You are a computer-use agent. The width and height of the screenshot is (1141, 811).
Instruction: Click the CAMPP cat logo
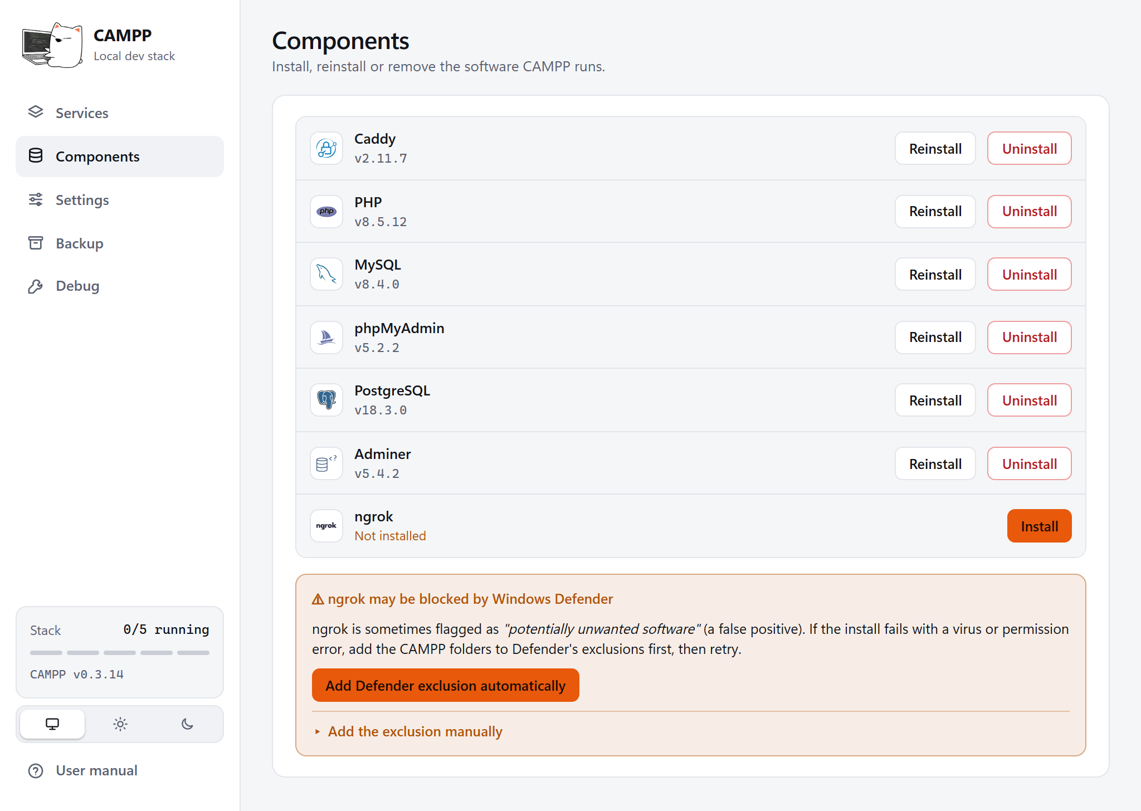[53, 46]
